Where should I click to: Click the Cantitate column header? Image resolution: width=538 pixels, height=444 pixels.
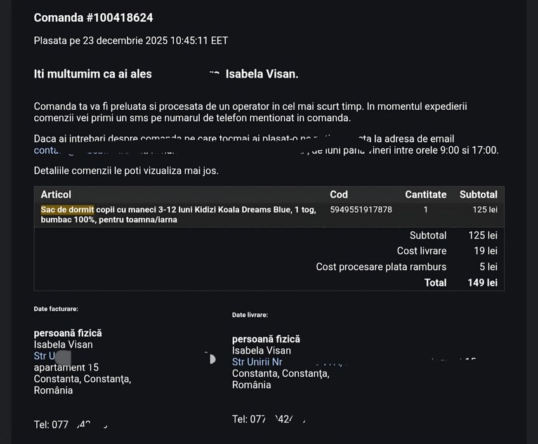tap(426, 195)
